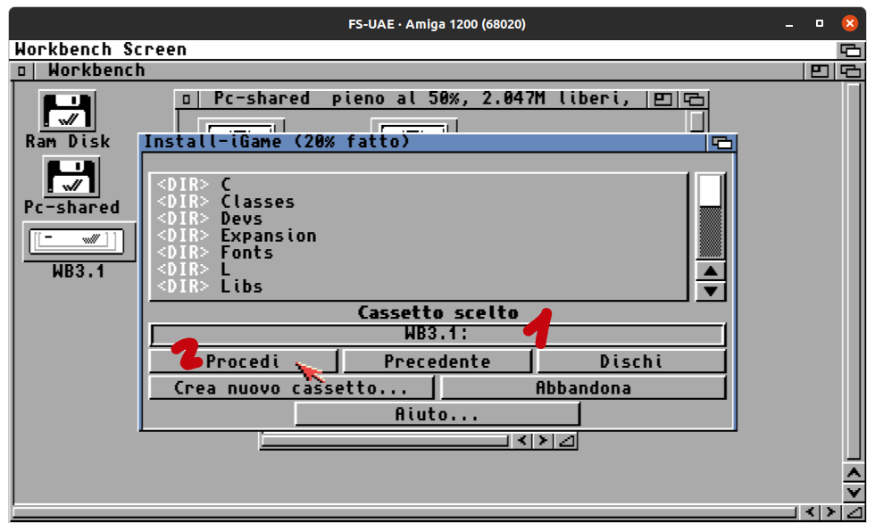Select the Pc-shared disk icon on Workbench
Viewport: 875px width, 531px height.
pyautogui.click(x=71, y=177)
